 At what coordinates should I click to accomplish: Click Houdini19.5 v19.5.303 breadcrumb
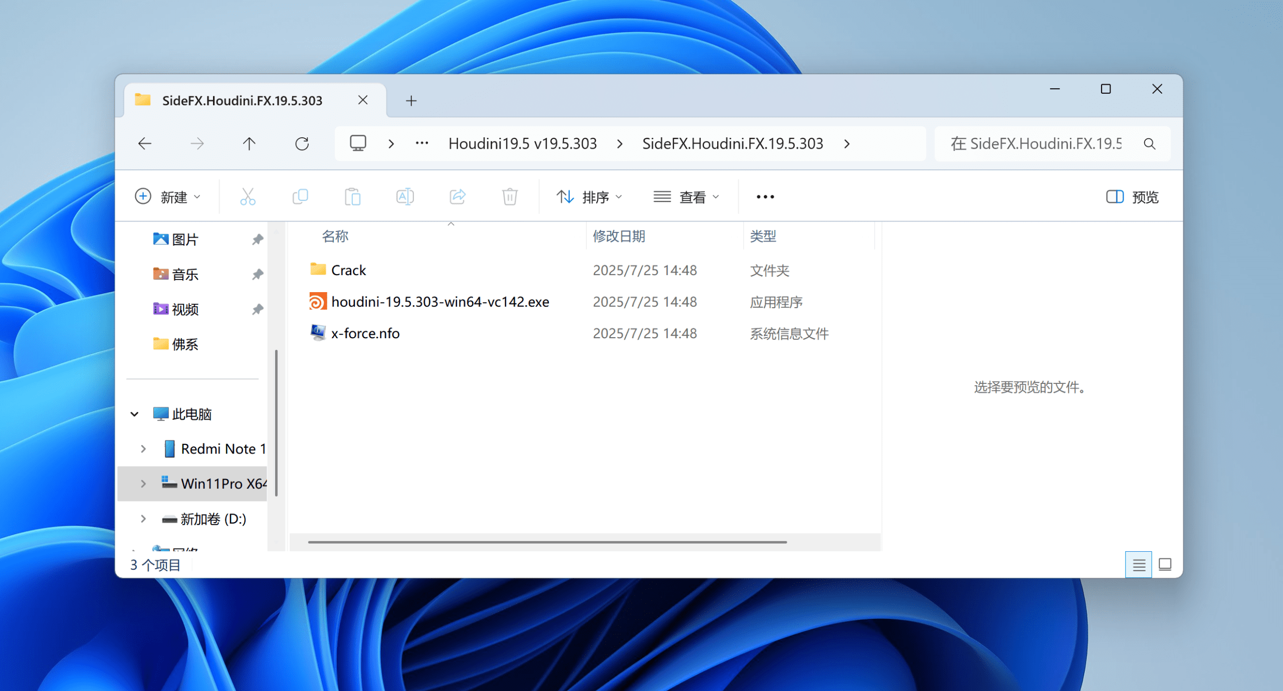pos(522,144)
